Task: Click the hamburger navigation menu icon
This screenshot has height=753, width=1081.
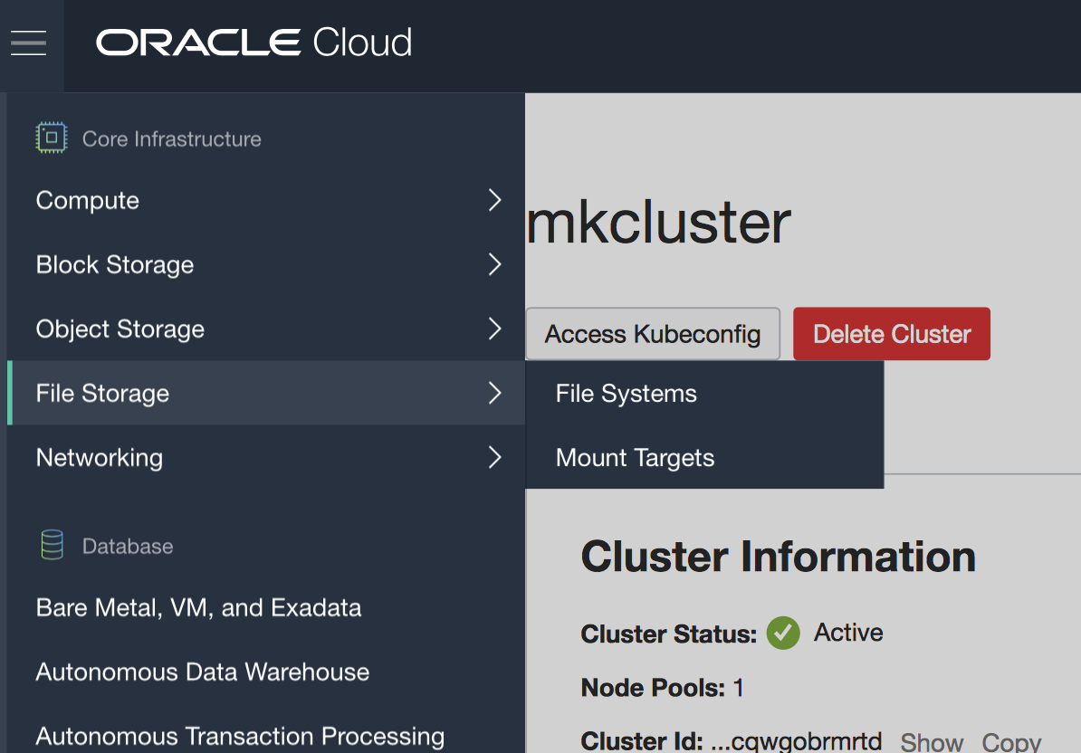Action: pyautogui.click(x=28, y=43)
